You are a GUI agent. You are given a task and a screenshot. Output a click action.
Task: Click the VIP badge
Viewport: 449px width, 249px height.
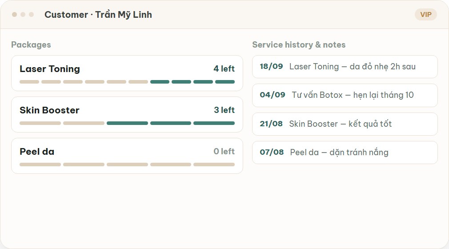click(425, 15)
